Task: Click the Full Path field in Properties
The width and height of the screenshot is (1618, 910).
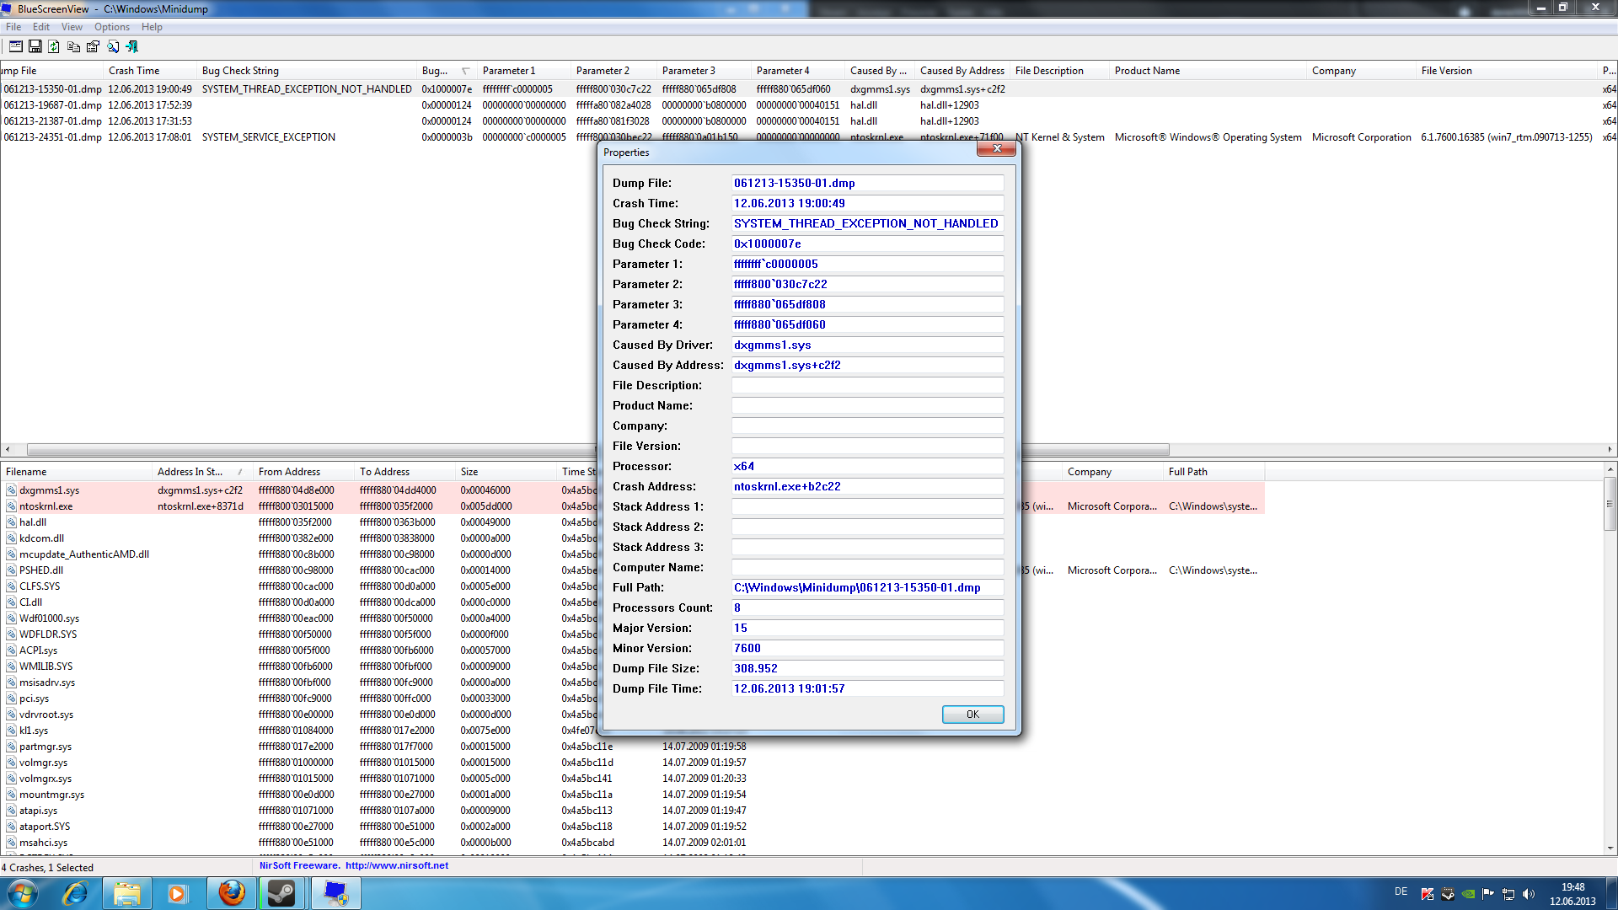Action: pos(866,587)
